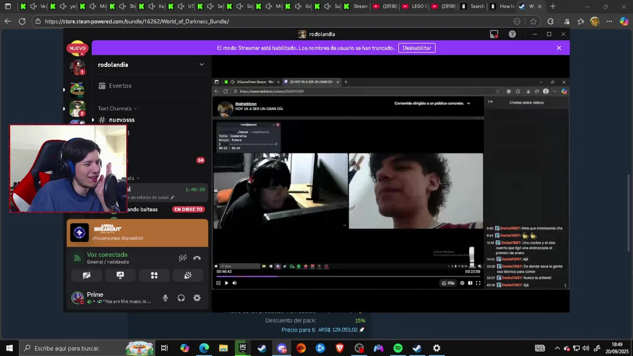
Task: Open the voice connection signal info
Action: coord(77,258)
